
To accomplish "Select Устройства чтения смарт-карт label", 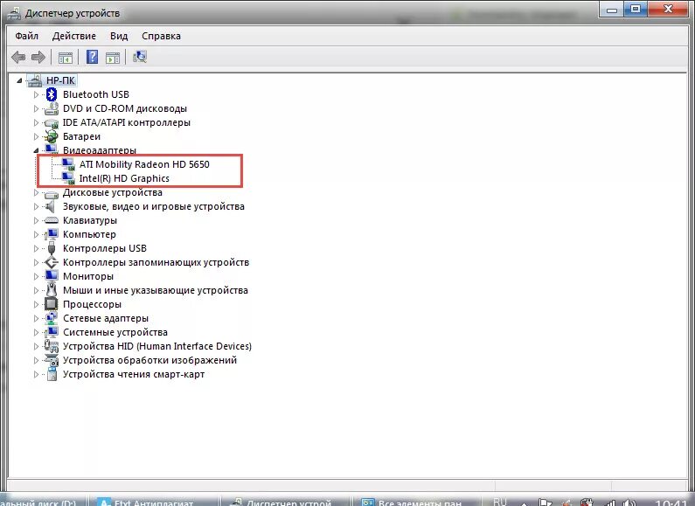I will (x=134, y=374).
